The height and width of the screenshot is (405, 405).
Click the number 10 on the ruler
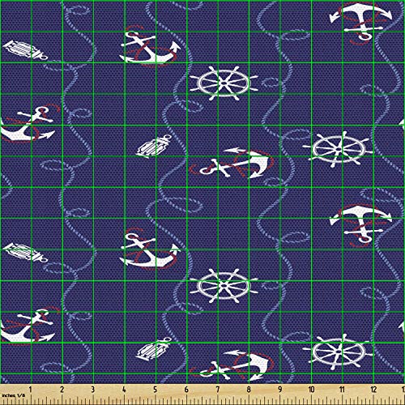click(311, 390)
